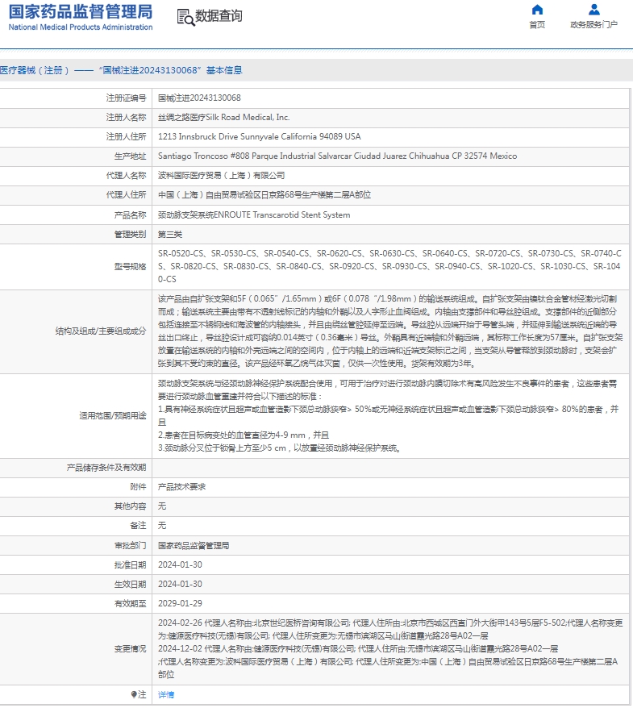Click model list starting SR-0520-CS
633x708 pixels.
(389, 266)
